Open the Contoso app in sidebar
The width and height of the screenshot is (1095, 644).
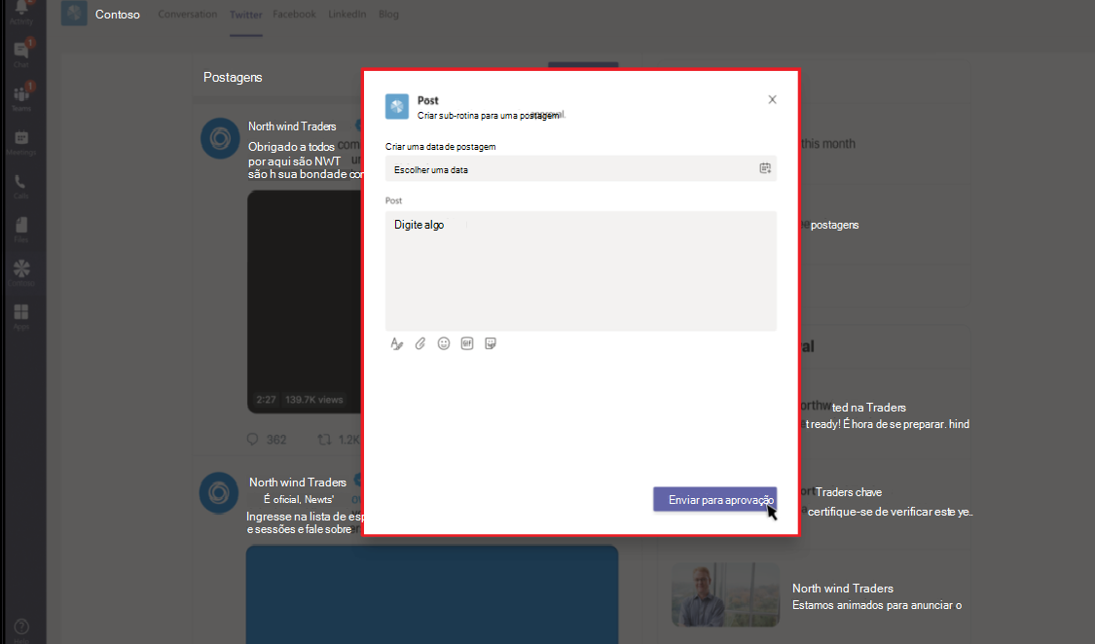21,272
